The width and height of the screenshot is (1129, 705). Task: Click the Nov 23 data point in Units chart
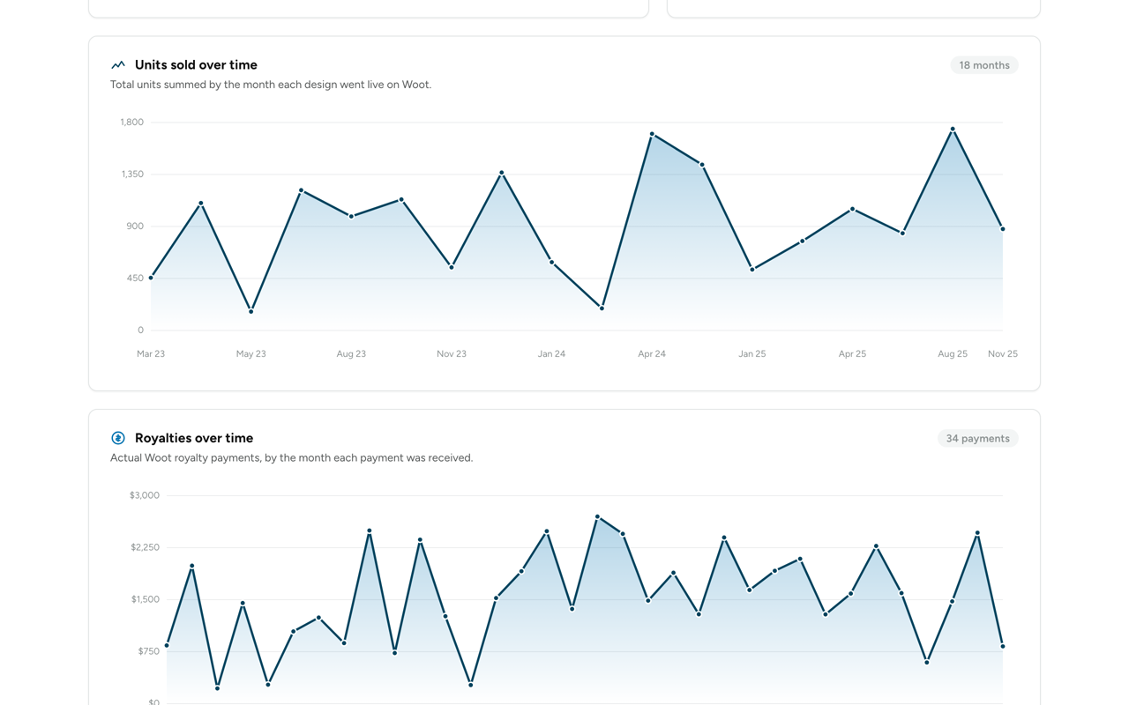coord(452,267)
